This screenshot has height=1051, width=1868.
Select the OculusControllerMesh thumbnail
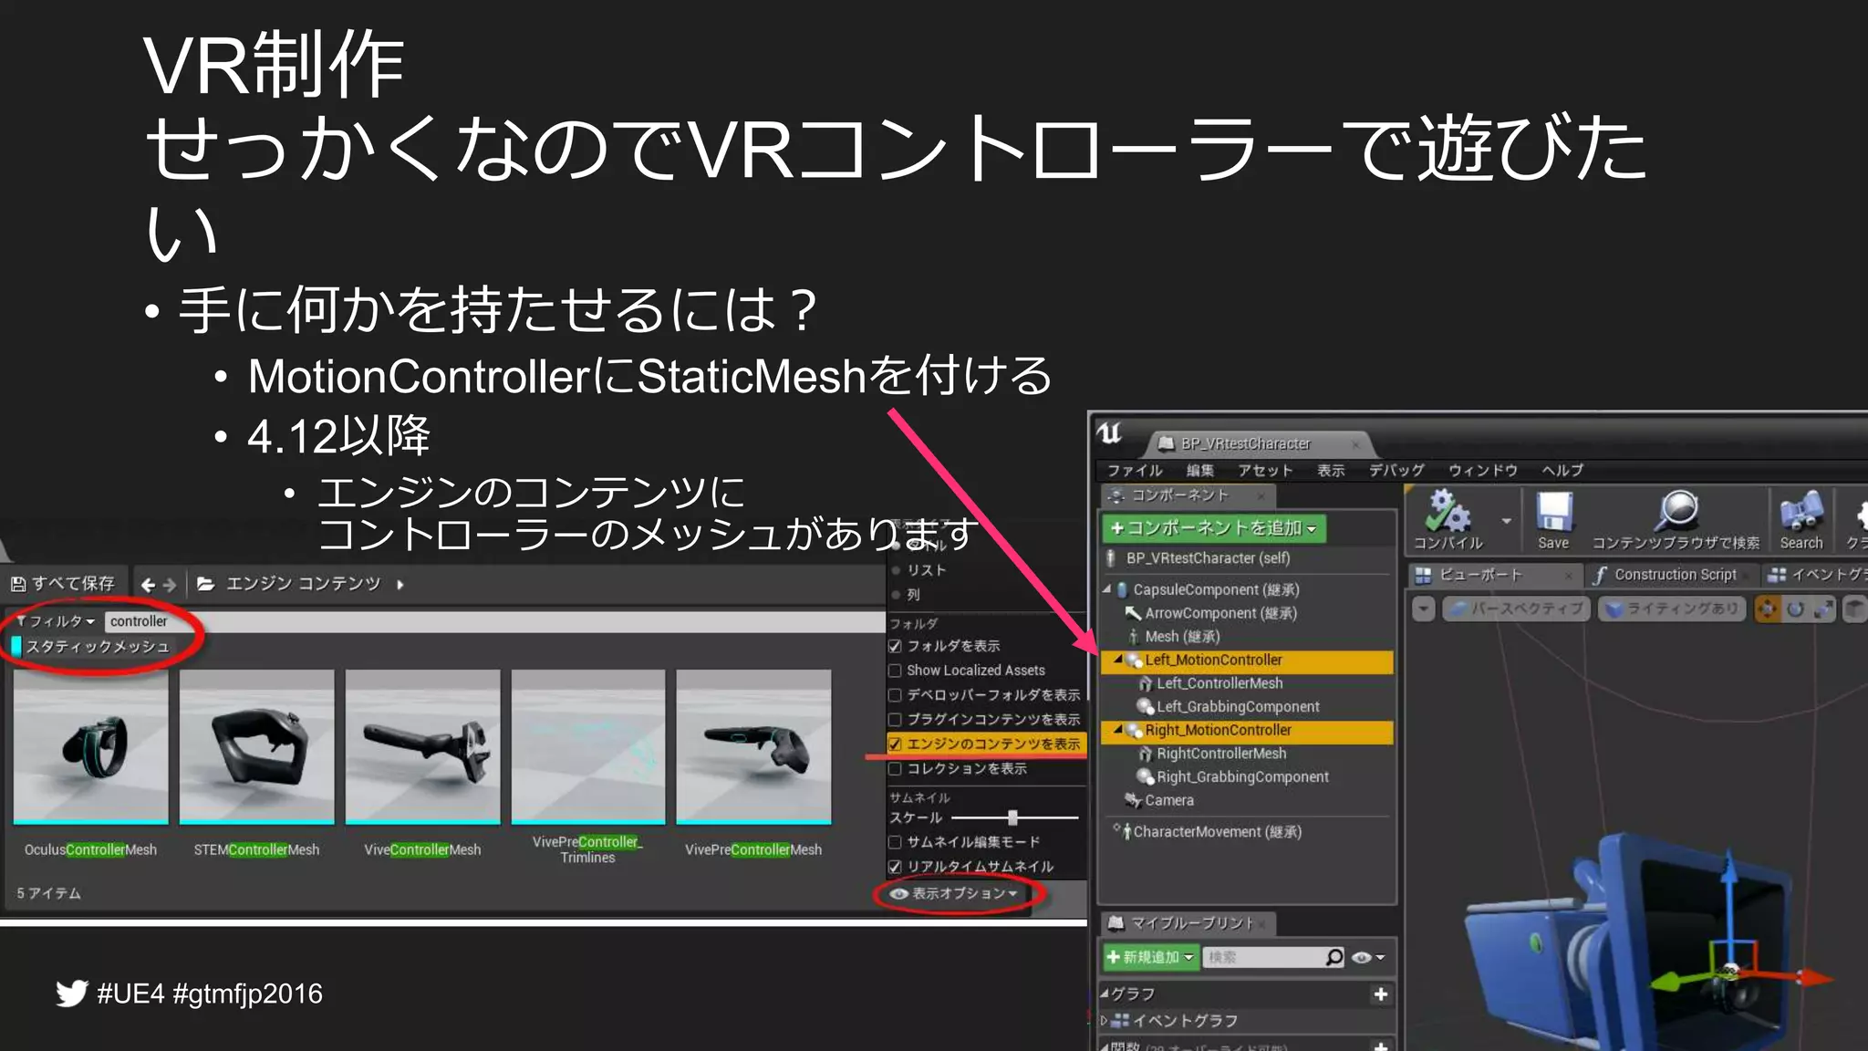point(90,746)
